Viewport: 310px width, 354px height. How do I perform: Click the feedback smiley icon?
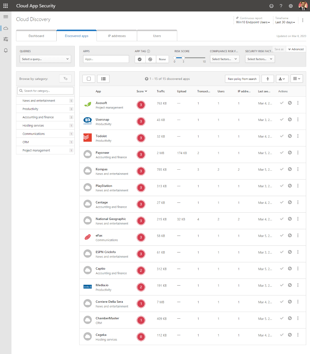pyautogui.click(x=271, y=6)
